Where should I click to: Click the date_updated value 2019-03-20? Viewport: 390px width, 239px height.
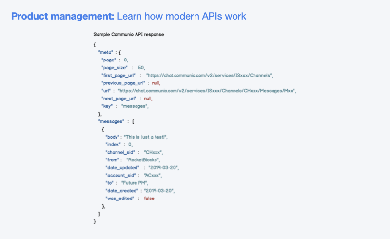(163, 168)
